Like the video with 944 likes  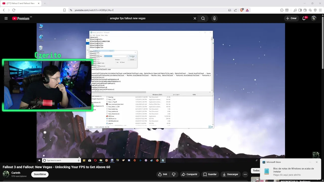tap(163, 174)
